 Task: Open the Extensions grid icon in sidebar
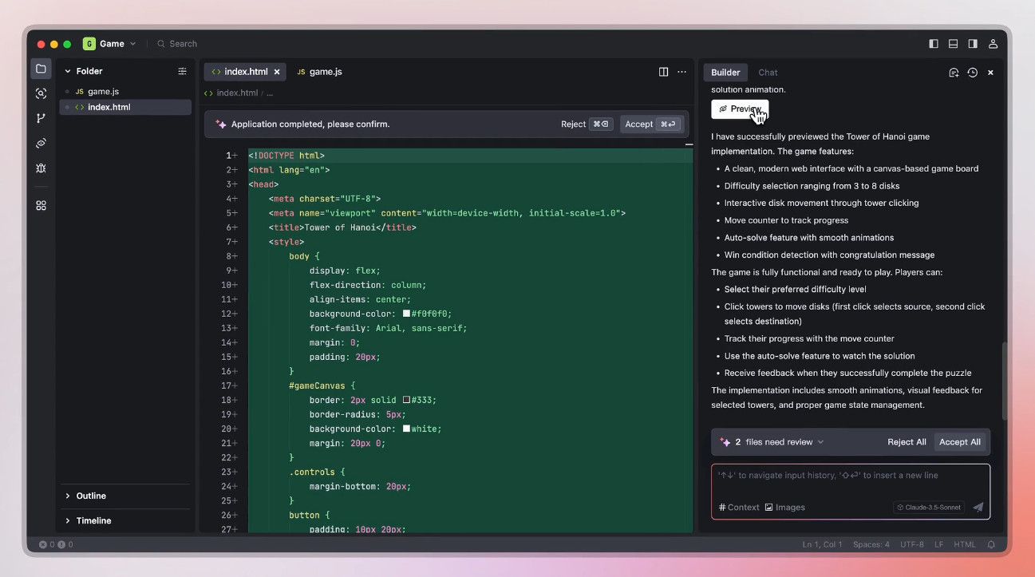(x=41, y=205)
